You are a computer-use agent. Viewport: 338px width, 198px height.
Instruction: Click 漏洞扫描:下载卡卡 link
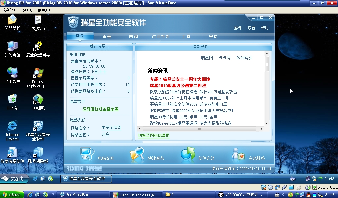click(88, 71)
